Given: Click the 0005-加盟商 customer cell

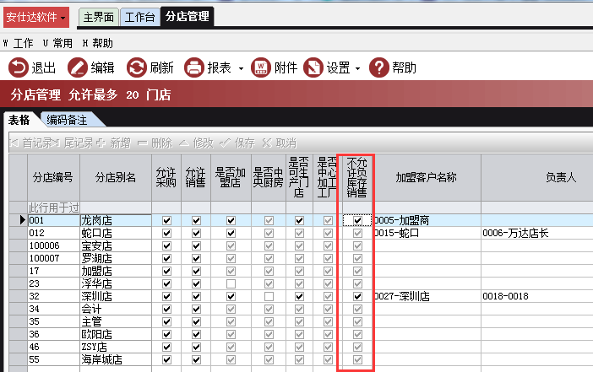Looking at the screenshot, I should pos(427,220).
